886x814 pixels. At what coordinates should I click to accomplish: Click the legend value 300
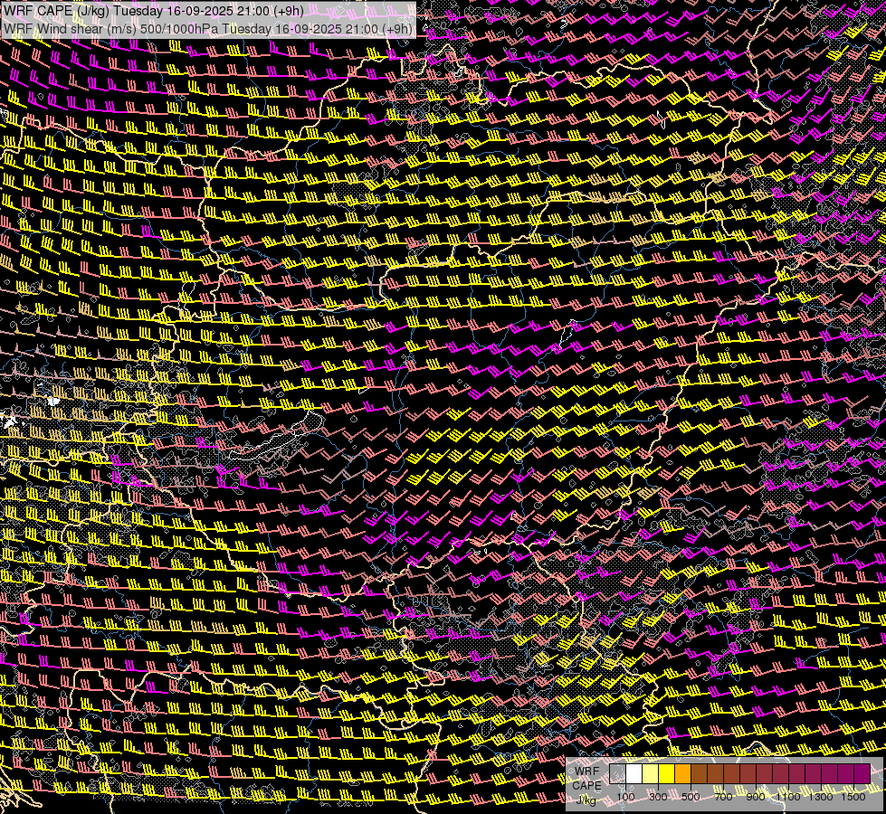(658, 797)
